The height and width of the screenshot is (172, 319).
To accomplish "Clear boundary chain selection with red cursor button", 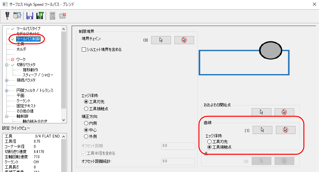I will click(x=184, y=40).
